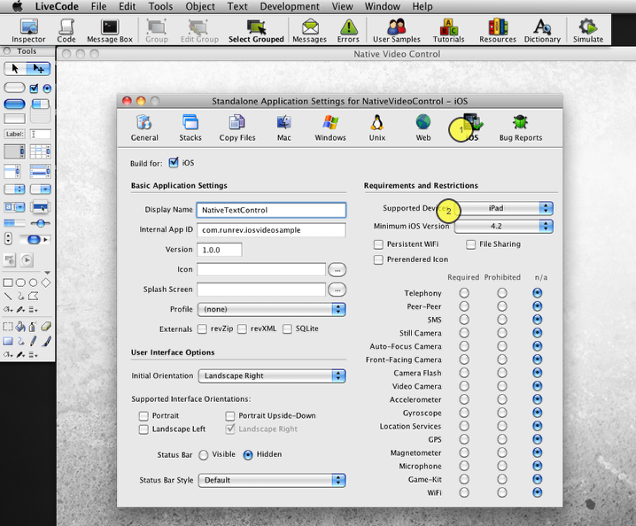Open the Message Box
Screen dimensions: 636x526
point(110,31)
